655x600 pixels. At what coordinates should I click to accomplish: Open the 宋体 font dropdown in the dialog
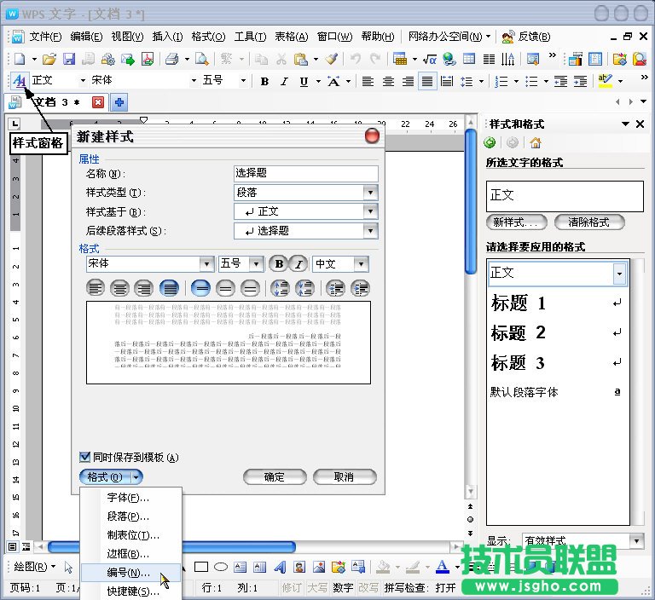pyautogui.click(x=206, y=264)
